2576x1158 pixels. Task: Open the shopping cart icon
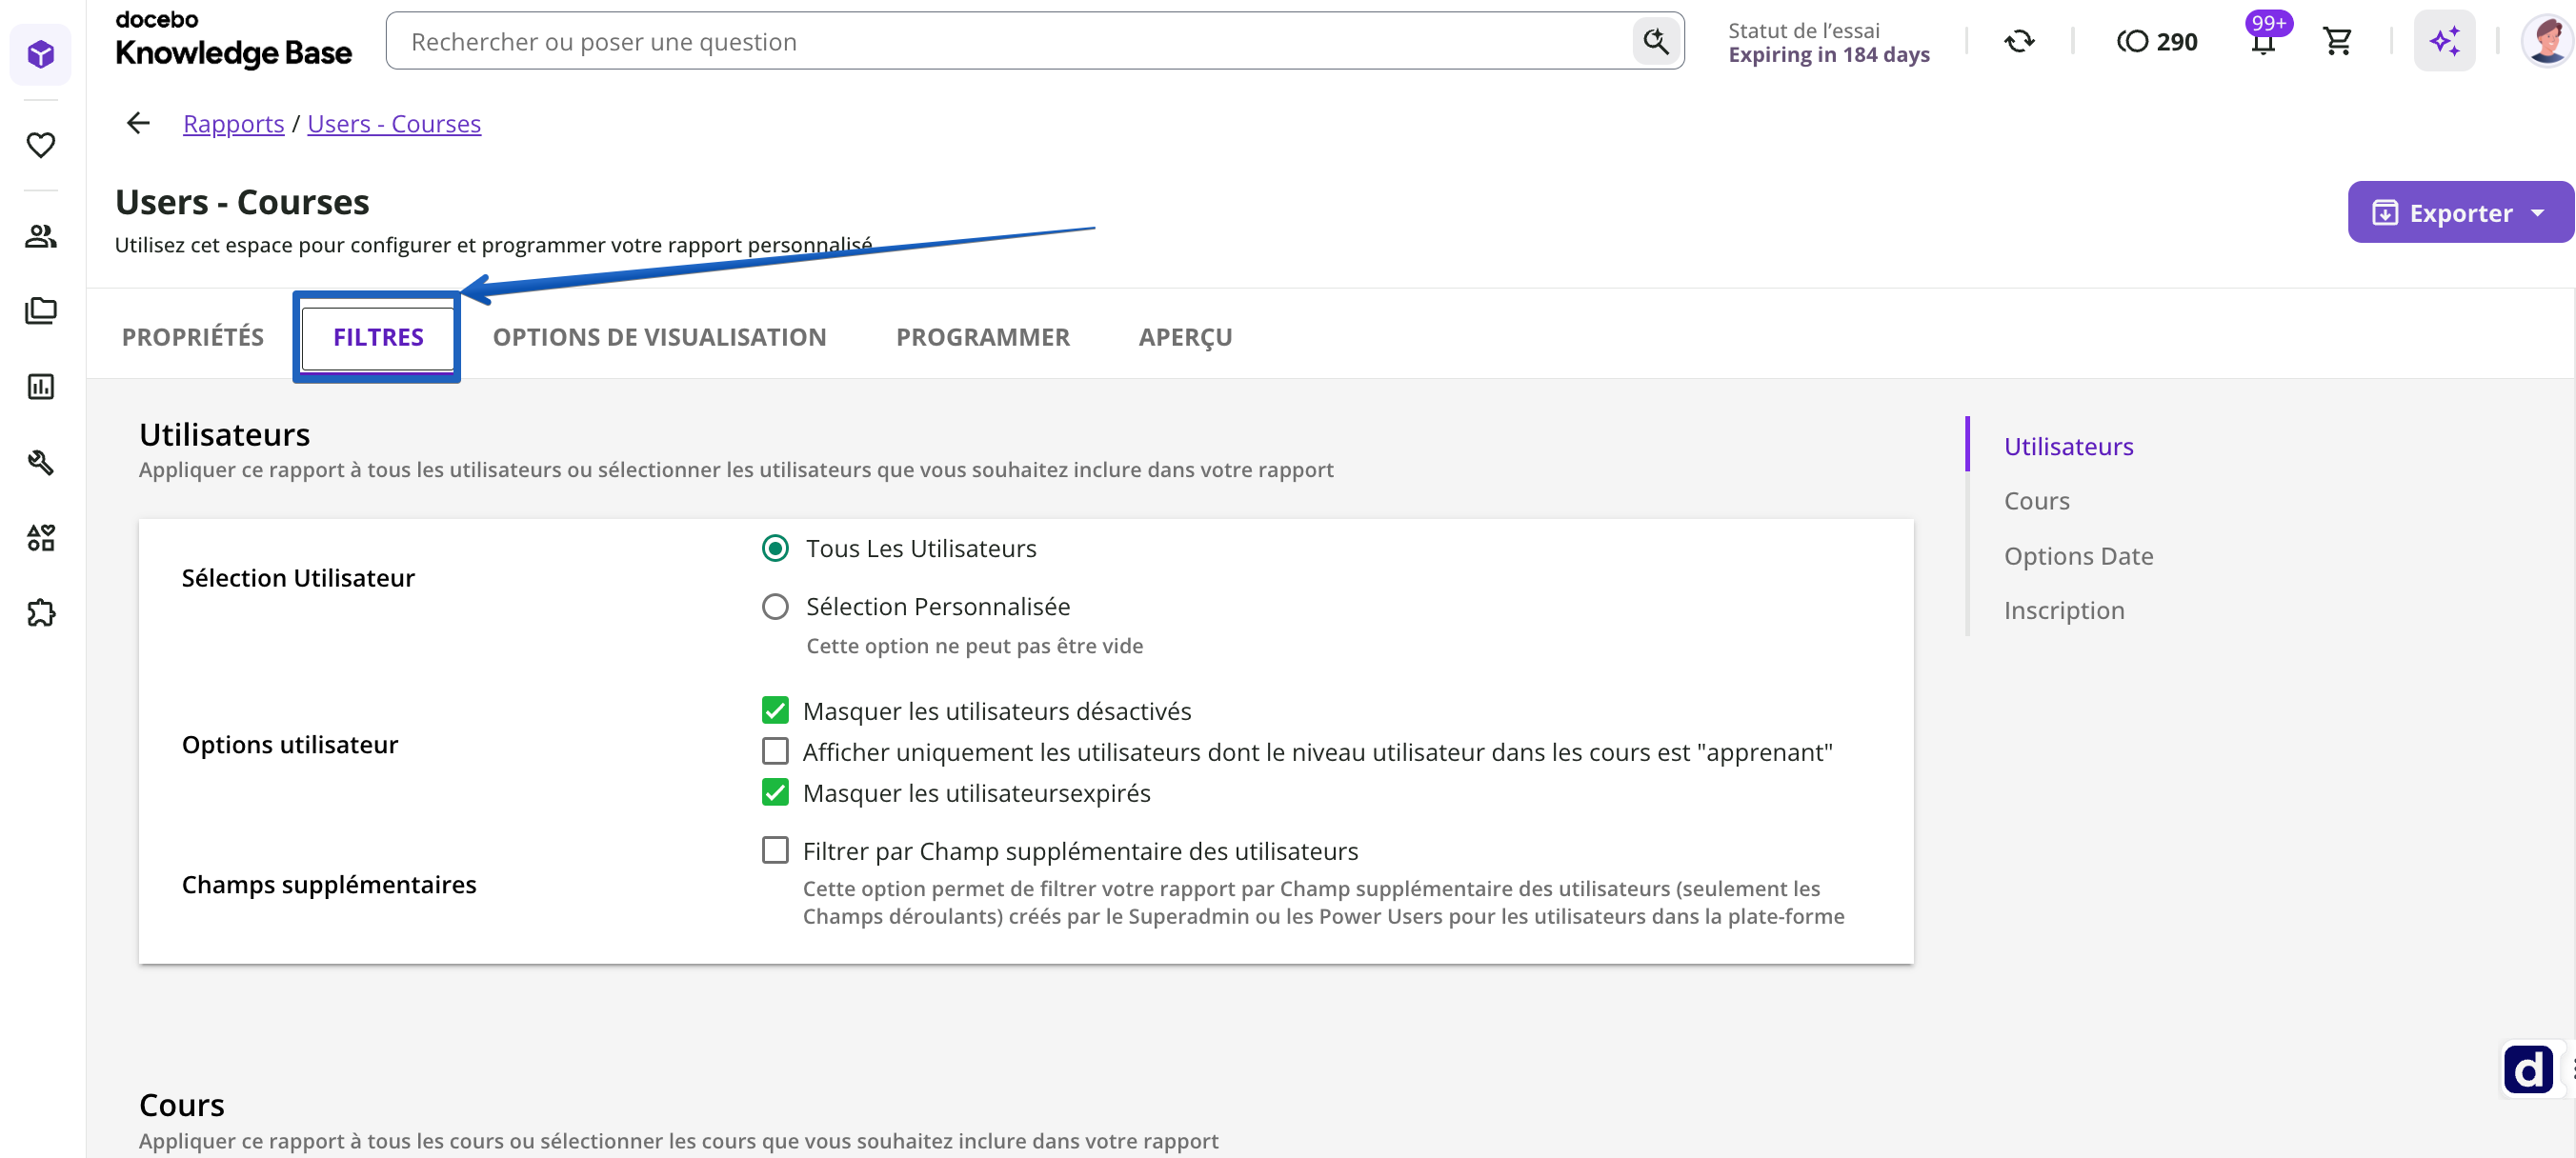pos(2337,42)
